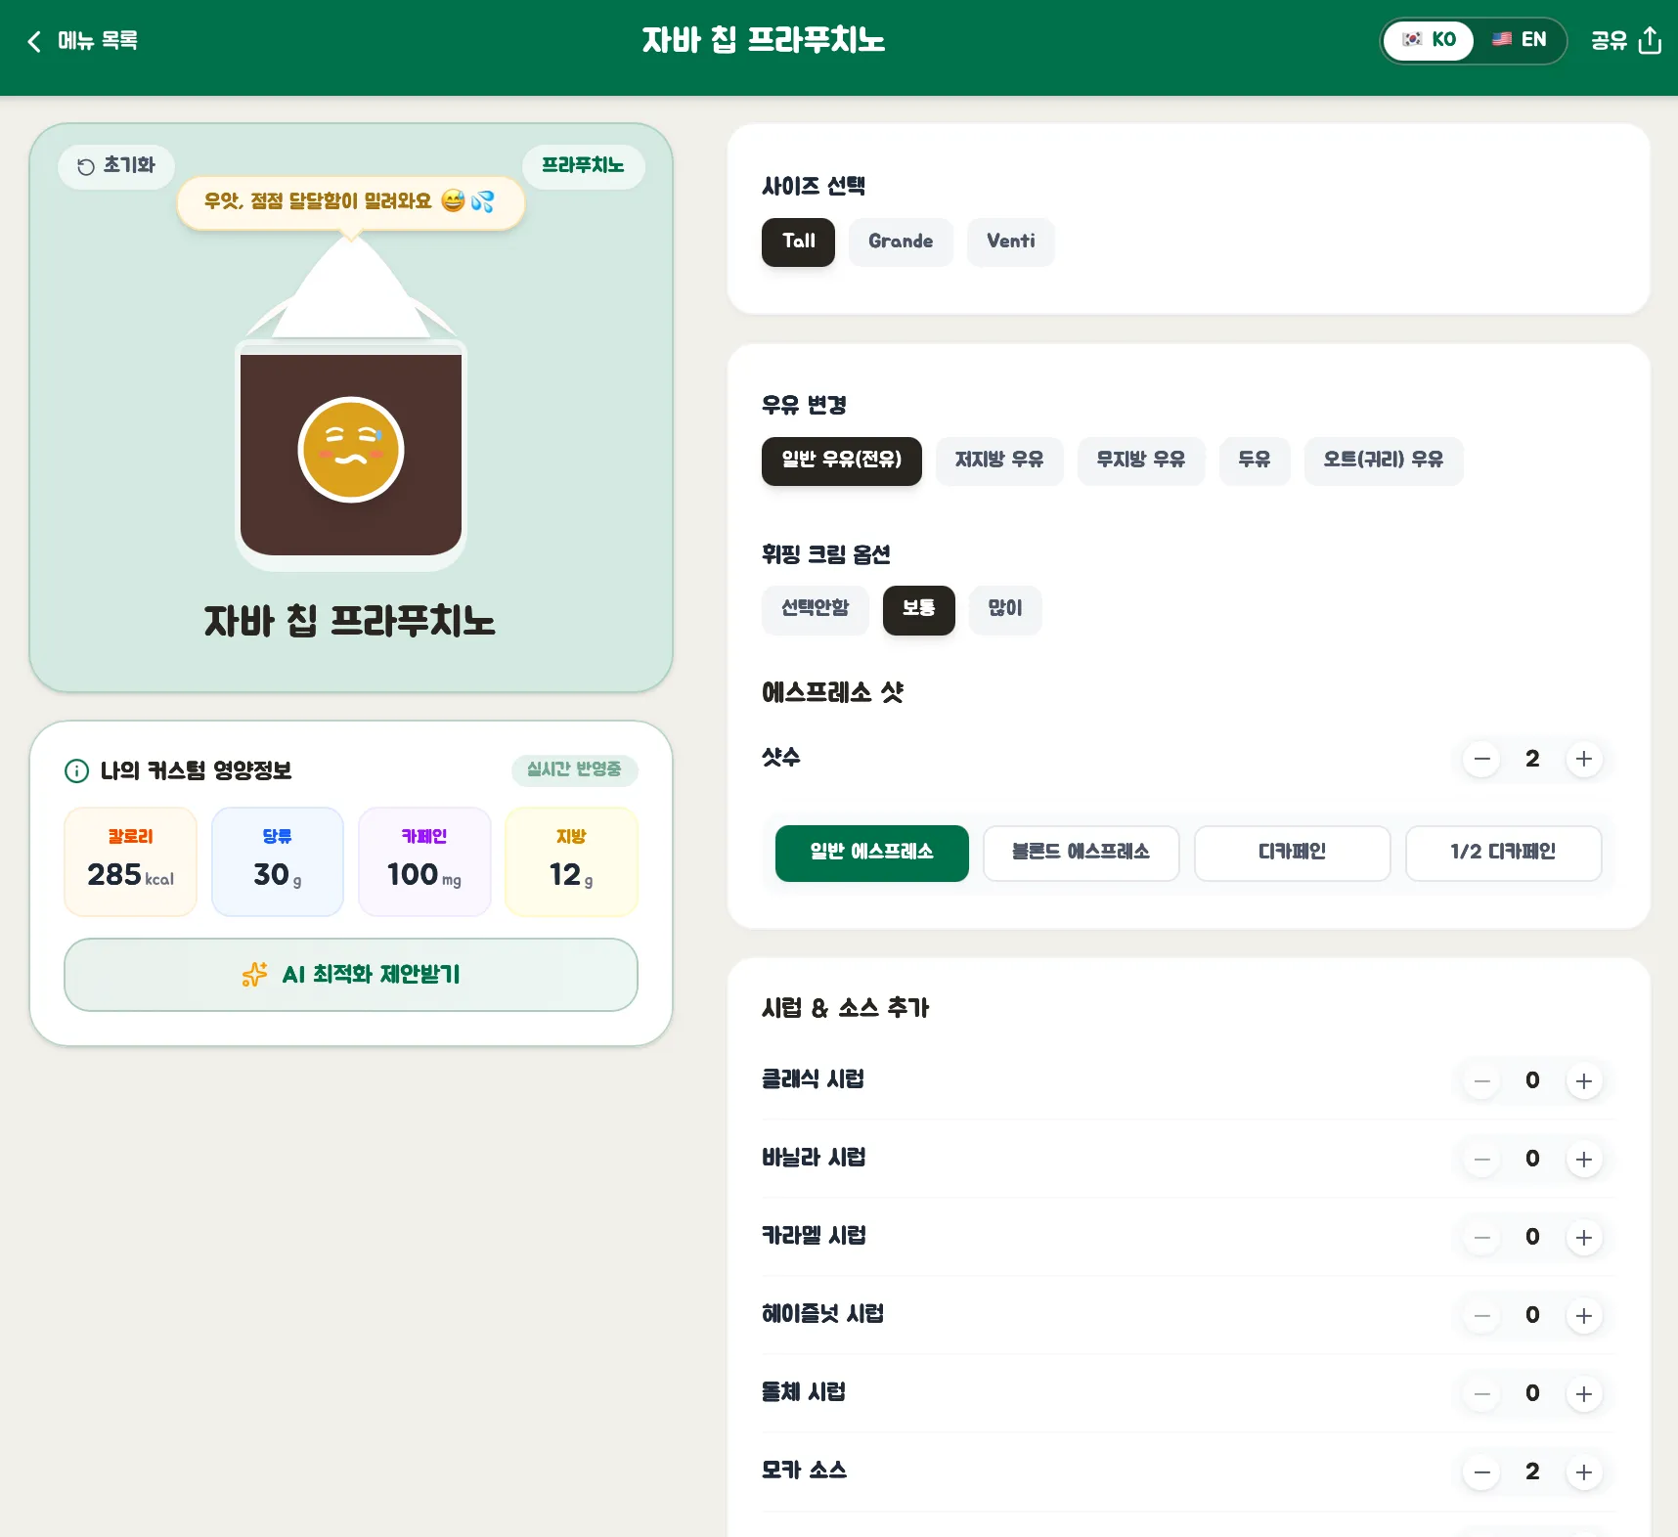This screenshot has height=1537, width=1678.
Task: Choose 오트(귀리) 우유 milk
Action: (x=1384, y=461)
